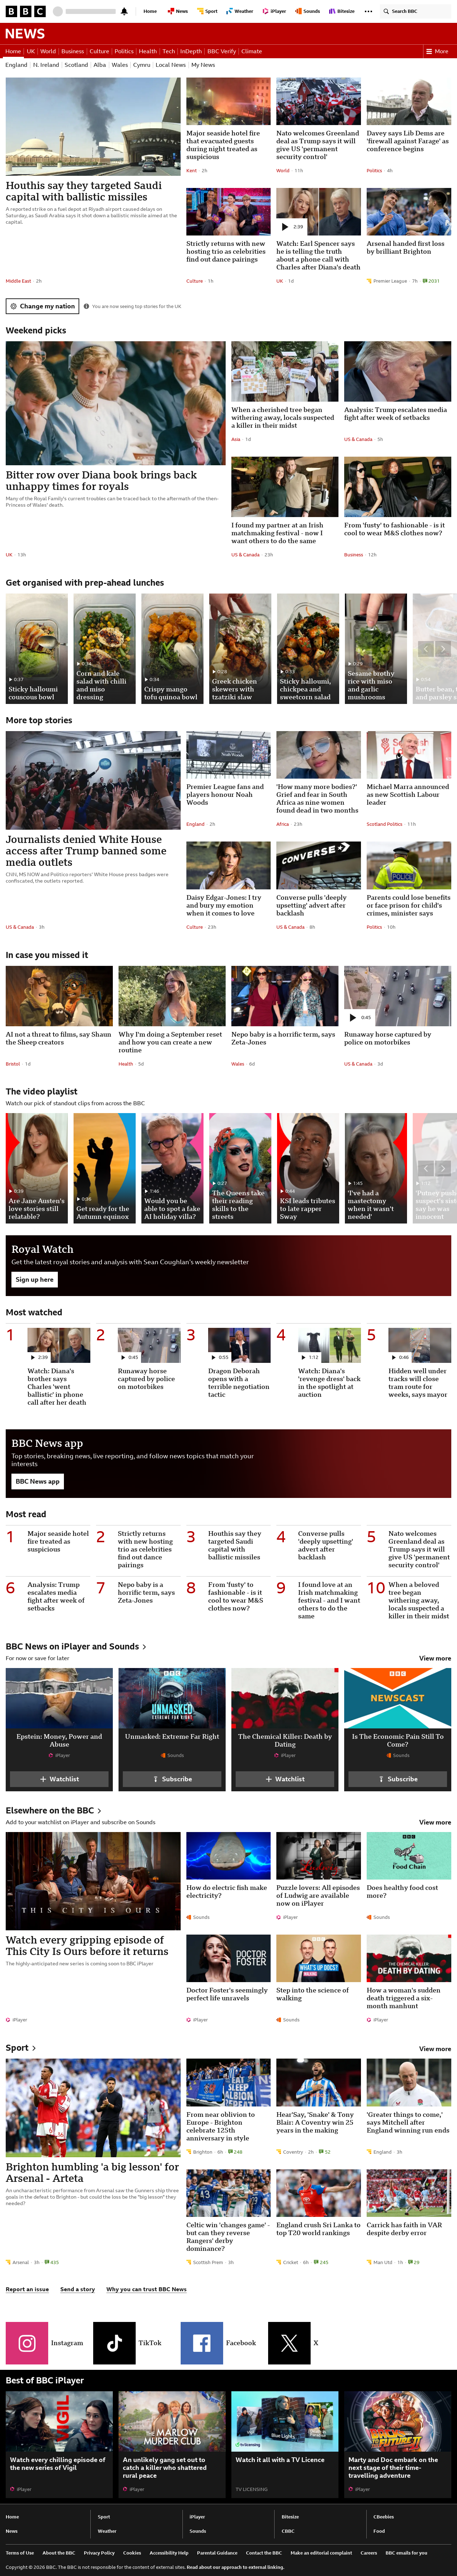The image size is (457, 2576).
Task: Open the Major seaside hotel fire thumbnail
Action: 228,101
